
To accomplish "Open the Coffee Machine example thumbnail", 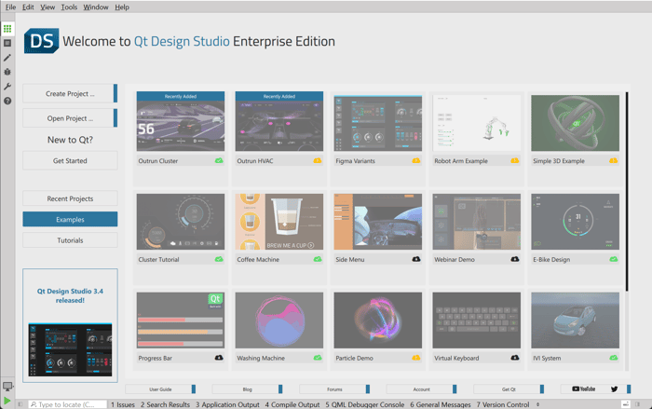I will [x=279, y=222].
